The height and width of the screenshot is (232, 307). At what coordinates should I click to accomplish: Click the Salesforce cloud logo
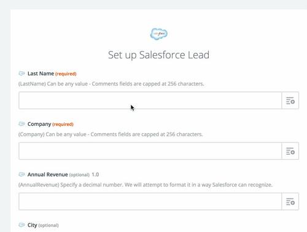[x=159, y=34]
